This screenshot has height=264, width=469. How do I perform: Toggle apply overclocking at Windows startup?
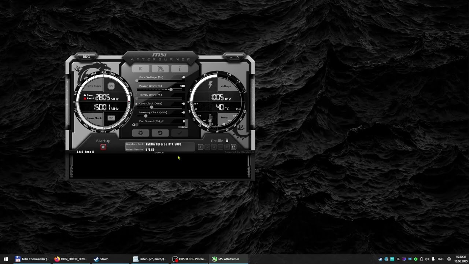pyautogui.click(x=103, y=147)
